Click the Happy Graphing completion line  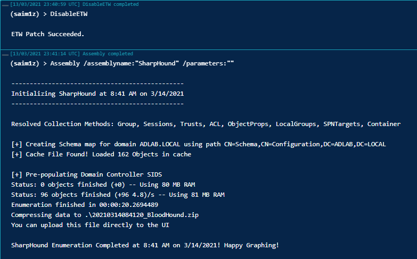[x=145, y=245]
